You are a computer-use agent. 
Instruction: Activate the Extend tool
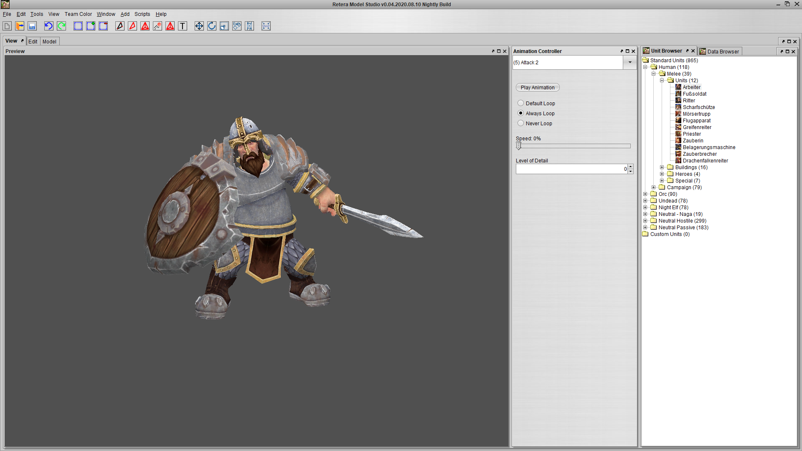coord(249,26)
